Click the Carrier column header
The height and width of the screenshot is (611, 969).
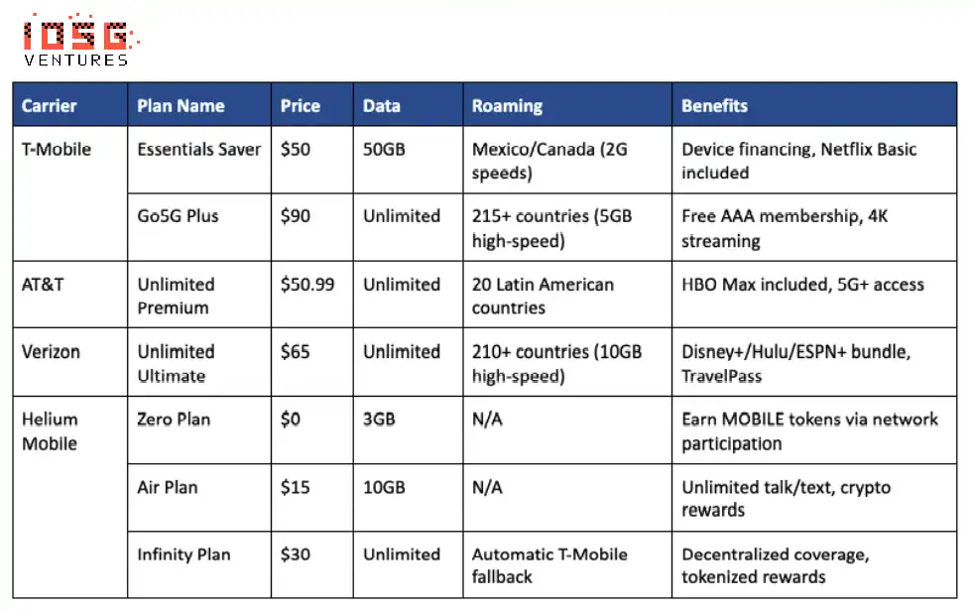coord(50,106)
